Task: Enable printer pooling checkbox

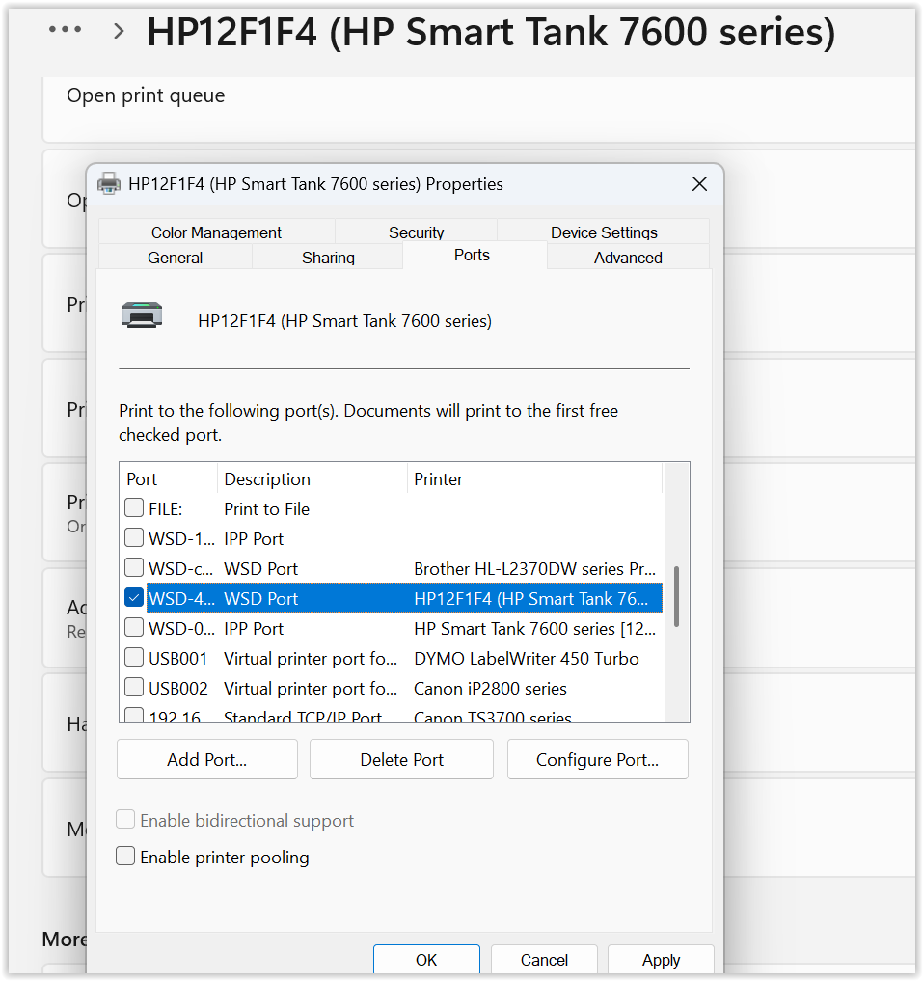Action: pyautogui.click(x=125, y=856)
